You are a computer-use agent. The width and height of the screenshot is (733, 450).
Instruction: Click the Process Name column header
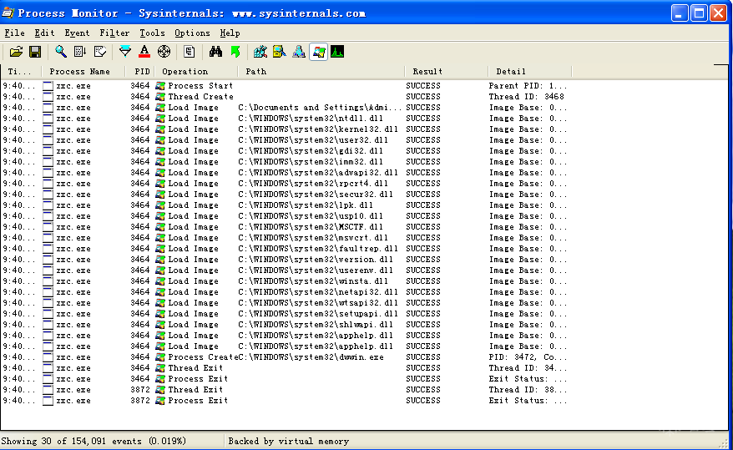(83, 72)
